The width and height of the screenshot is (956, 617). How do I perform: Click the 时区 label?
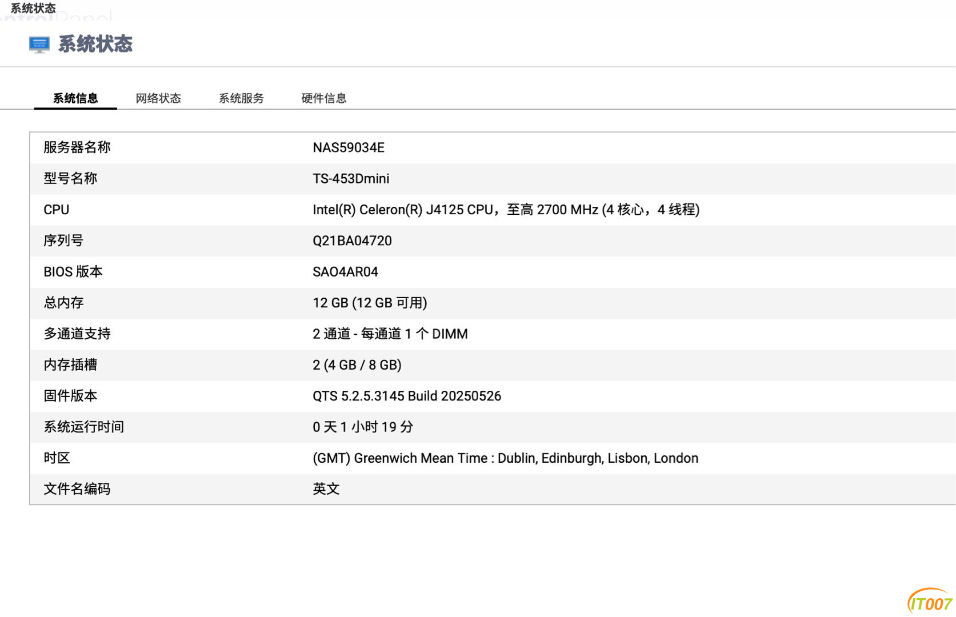pos(57,458)
